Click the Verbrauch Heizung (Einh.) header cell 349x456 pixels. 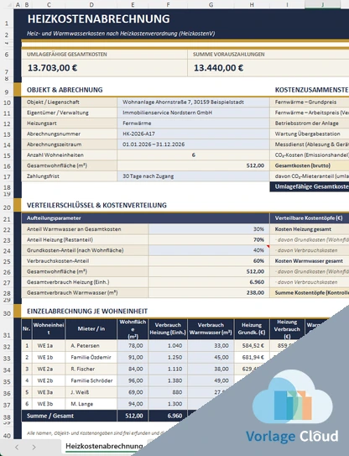[x=168, y=329]
